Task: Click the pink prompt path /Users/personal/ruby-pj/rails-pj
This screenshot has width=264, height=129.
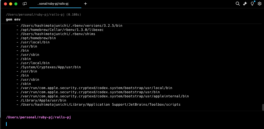Action: [x=38, y=117]
